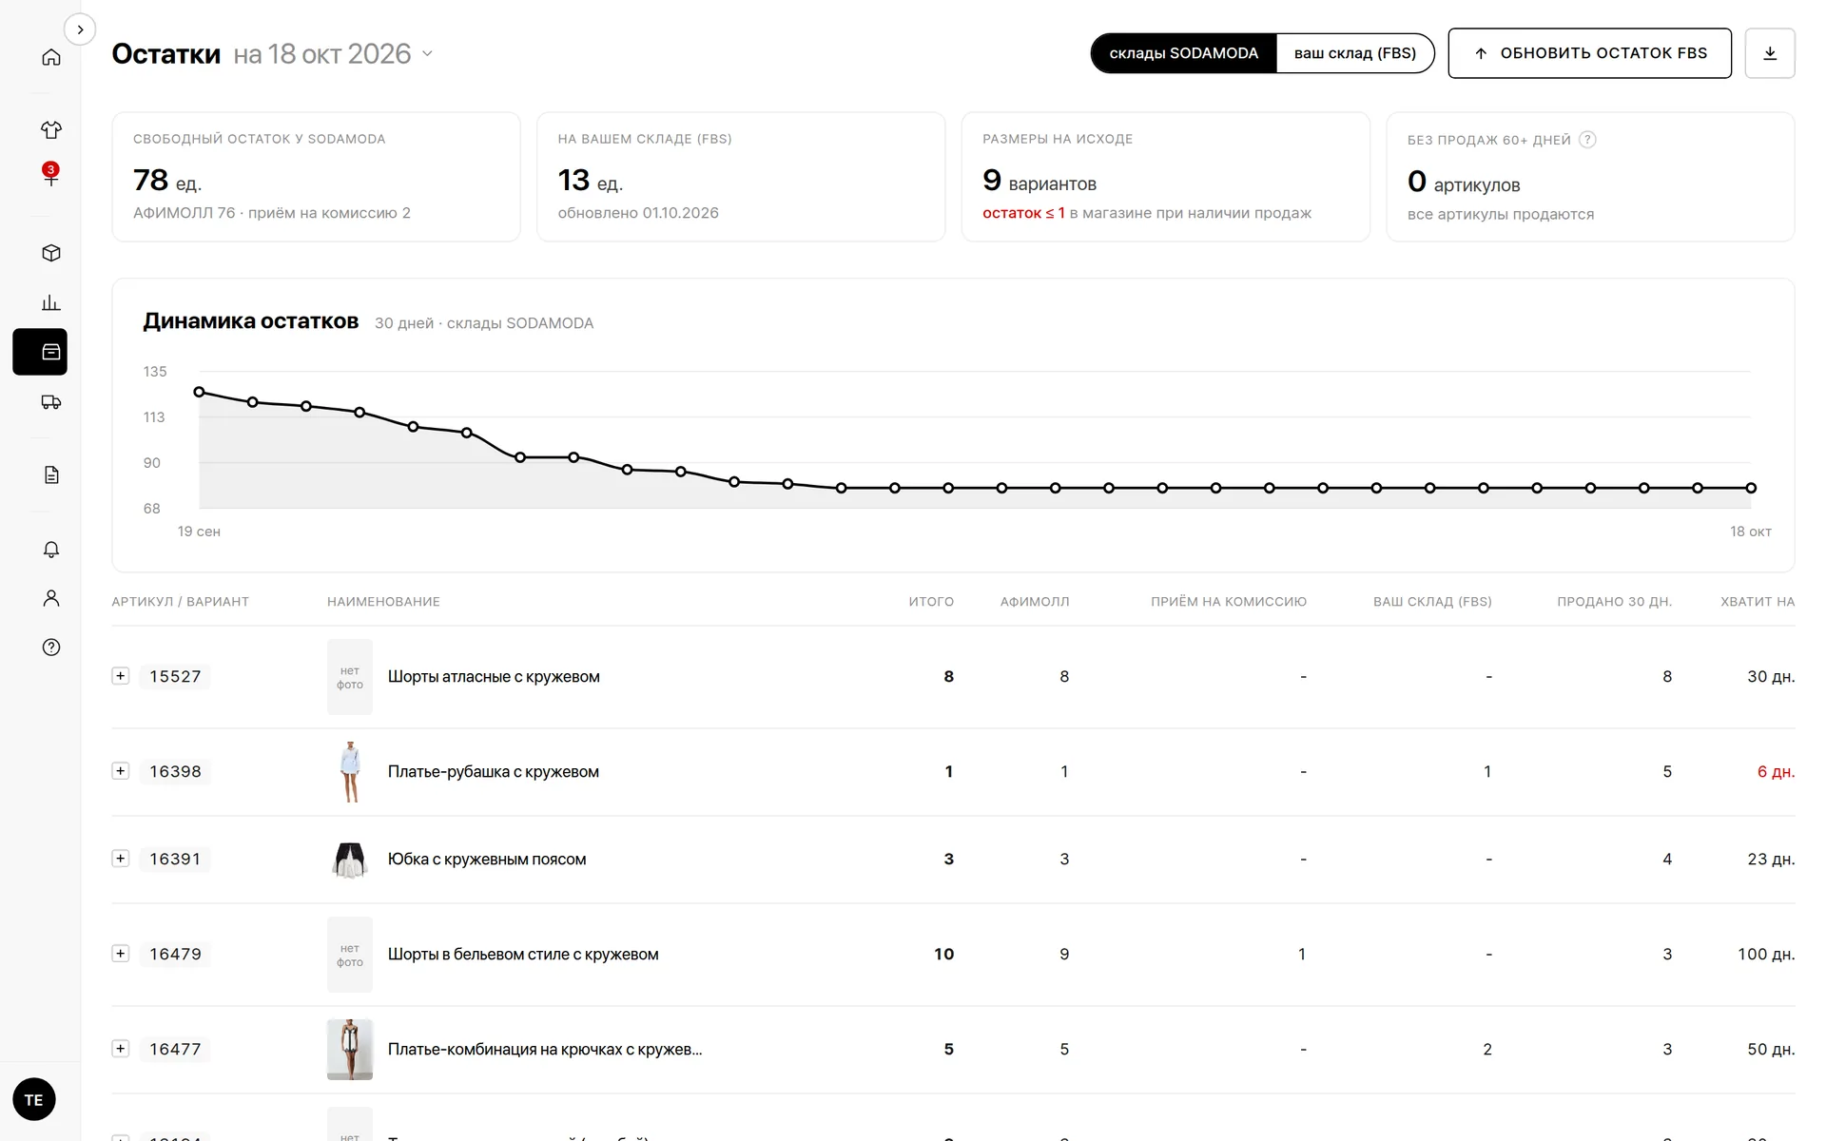Open the box package icon in the sidebar
Image resolution: width=1826 pixels, height=1141 pixels.
coord(51,253)
